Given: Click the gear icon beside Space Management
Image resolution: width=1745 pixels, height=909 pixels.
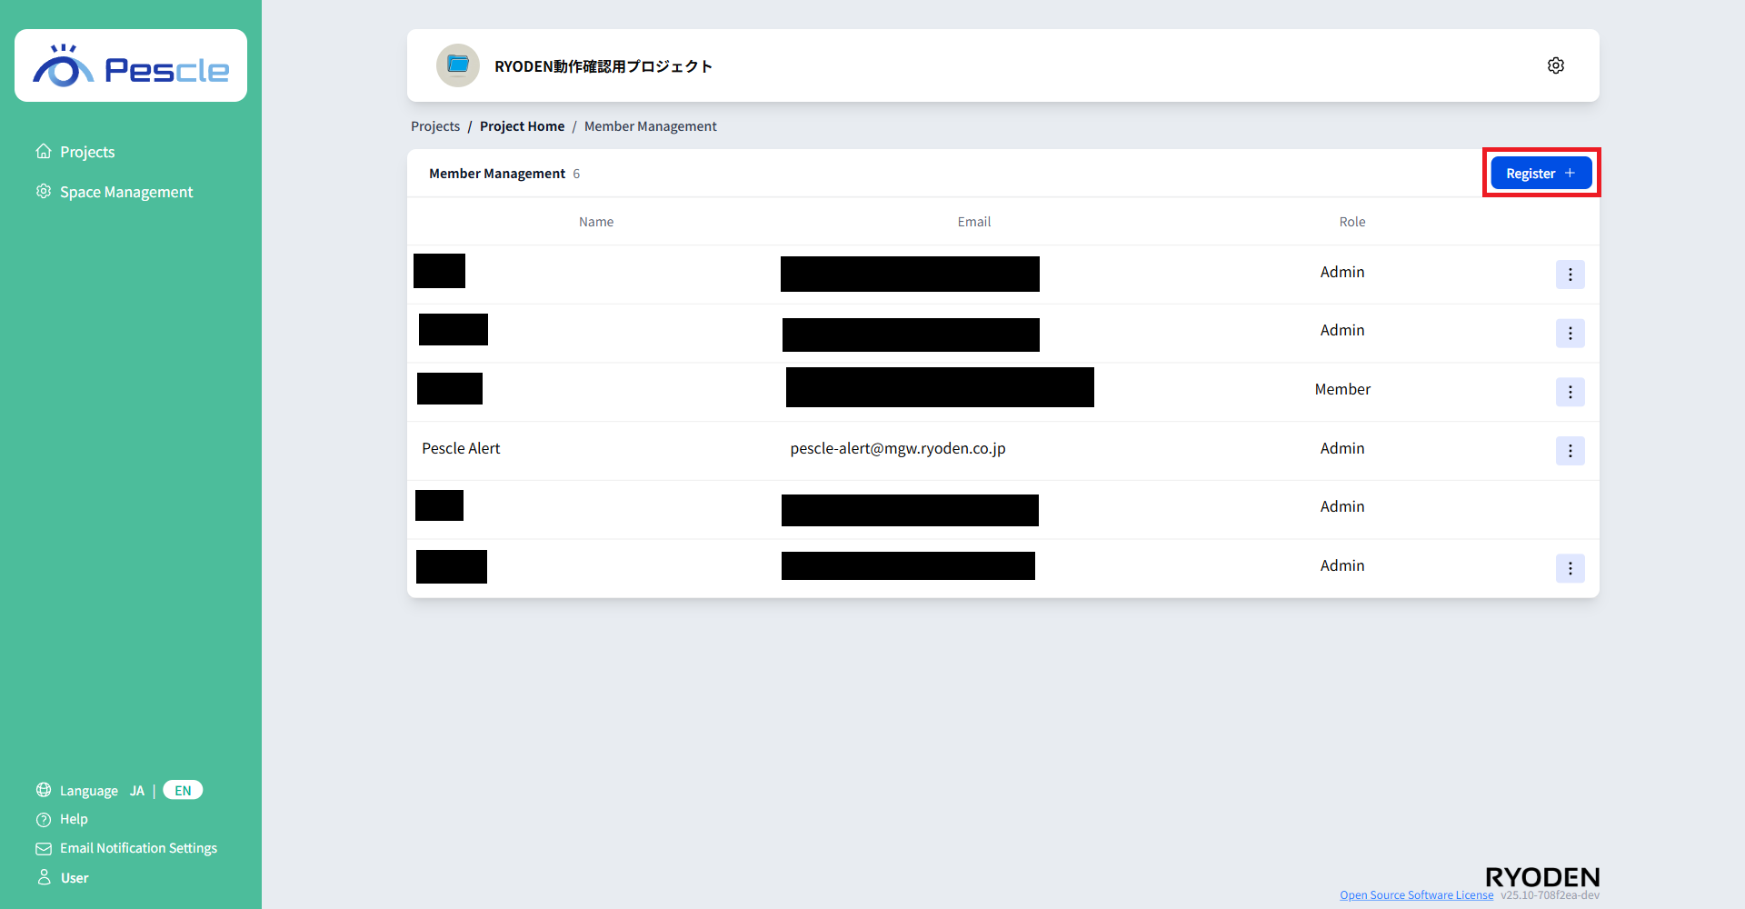Looking at the screenshot, I should (x=43, y=191).
